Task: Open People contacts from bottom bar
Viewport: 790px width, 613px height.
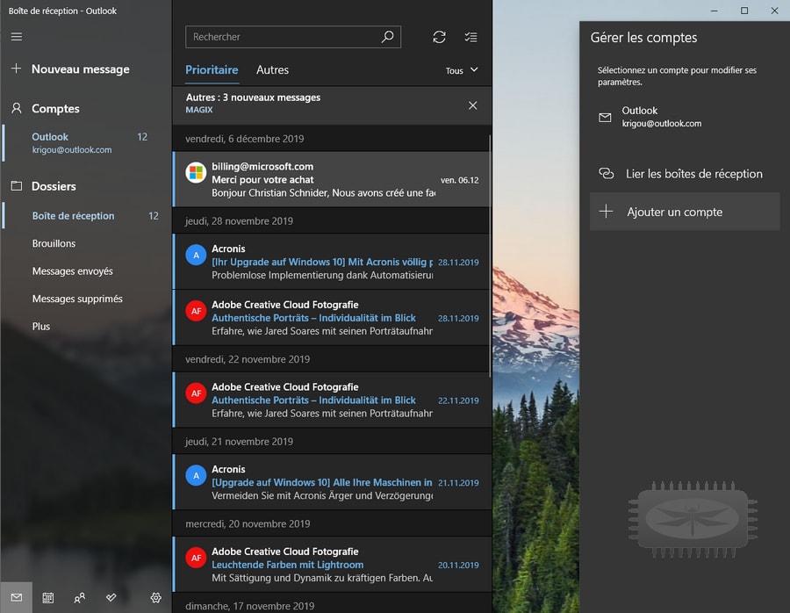Action: [x=80, y=597]
